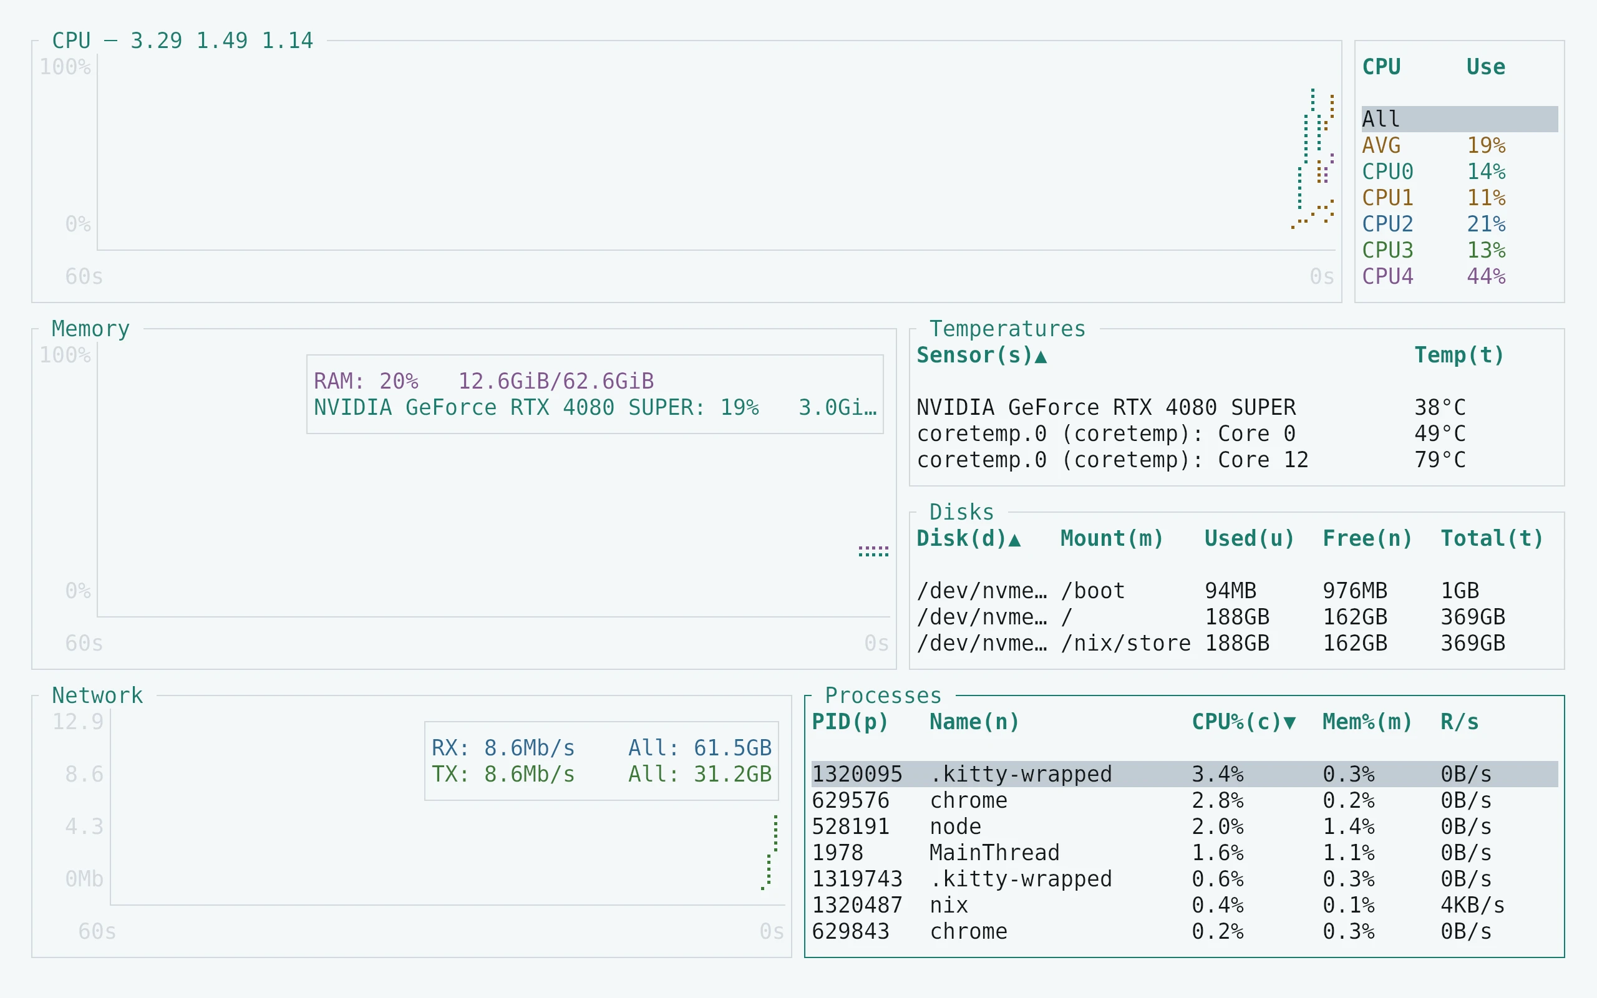Select process 1320095 .kitty-wrapped
Viewport: 1597px width, 998px height.
(1185, 773)
